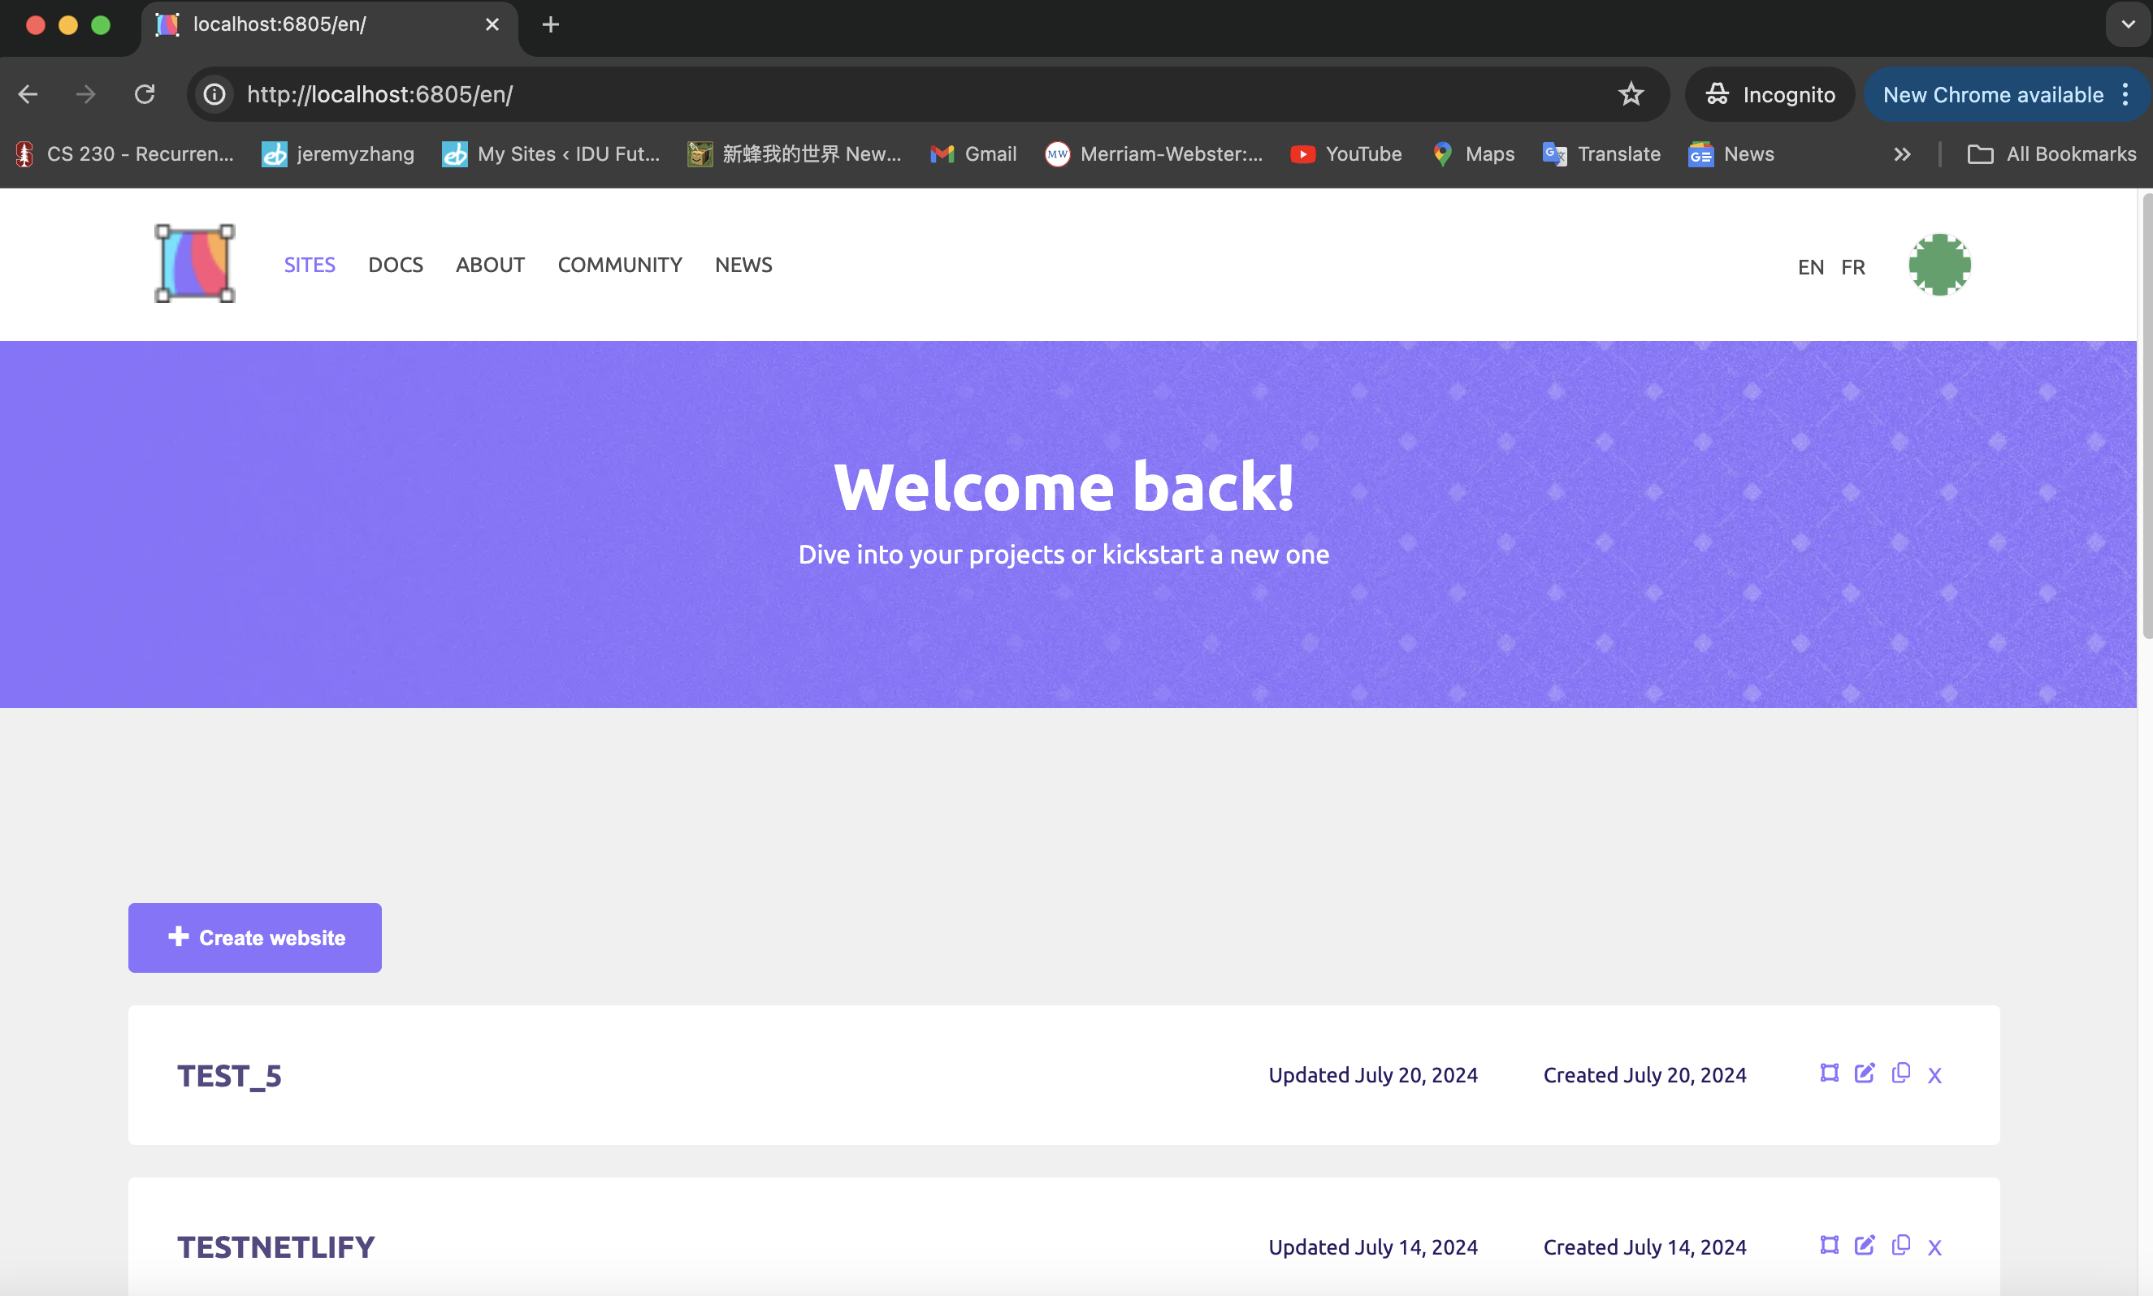Open the Chrome three-dot menu

point(2126,94)
